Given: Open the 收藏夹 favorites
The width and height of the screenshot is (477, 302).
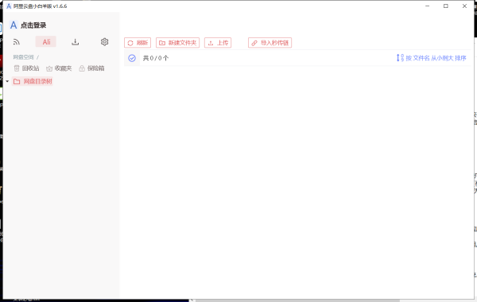Looking at the screenshot, I should pos(59,68).
